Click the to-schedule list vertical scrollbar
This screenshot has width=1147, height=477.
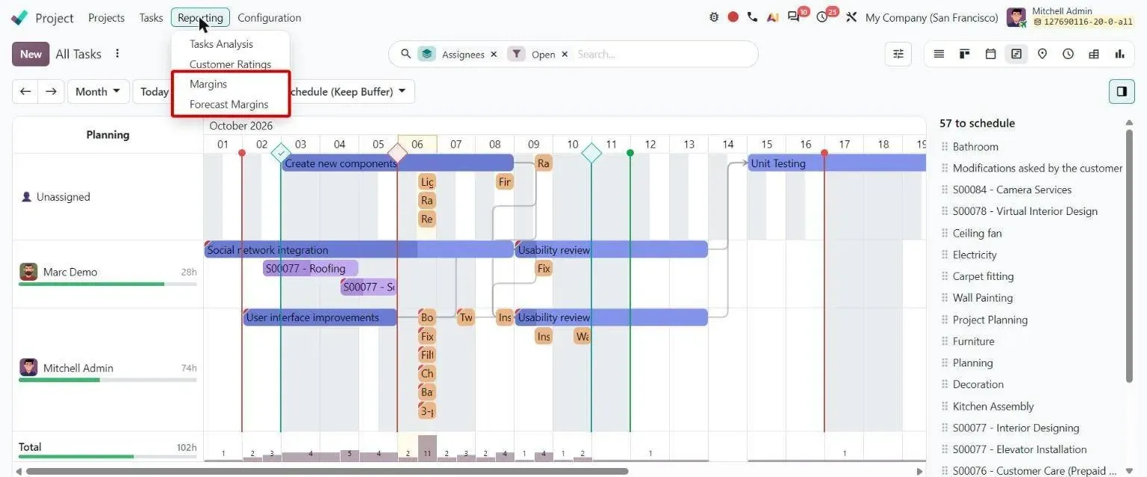click(1130, 255)
